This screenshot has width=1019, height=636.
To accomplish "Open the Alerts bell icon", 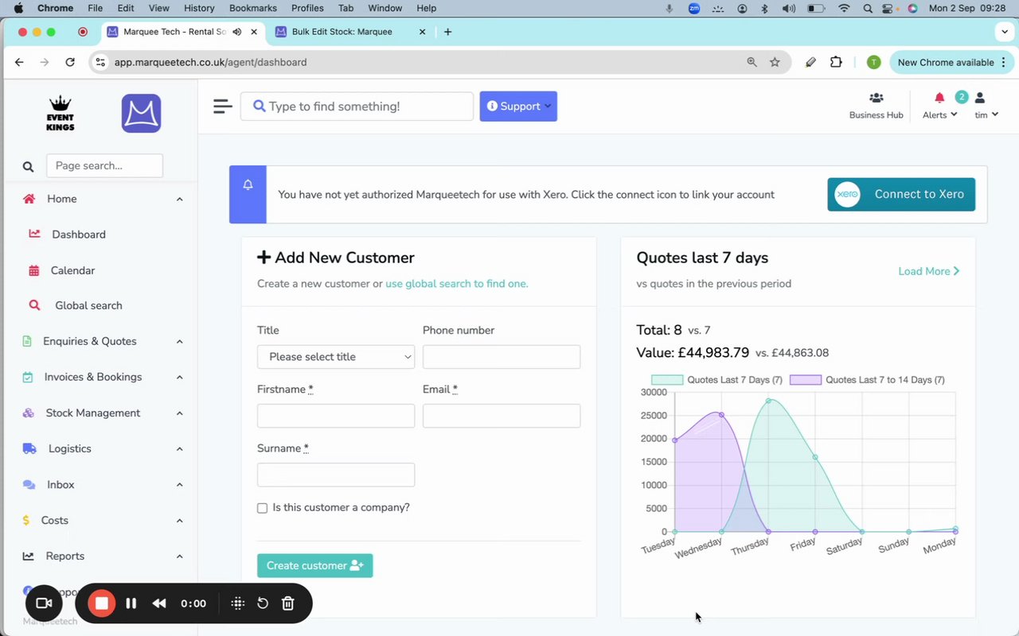I will [939, 98].
